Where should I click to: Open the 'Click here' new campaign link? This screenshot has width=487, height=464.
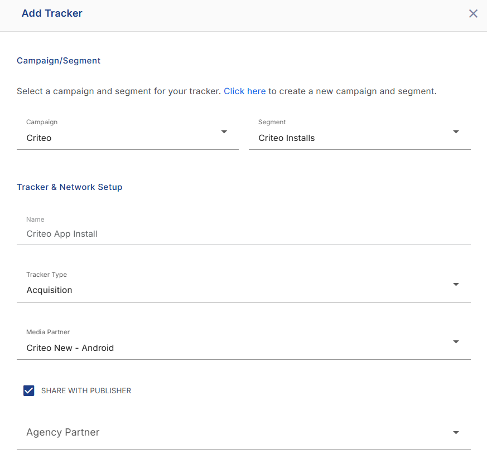[244, 91]
